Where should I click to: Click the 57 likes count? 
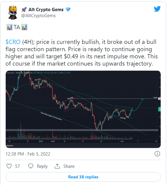coord(17,166)
